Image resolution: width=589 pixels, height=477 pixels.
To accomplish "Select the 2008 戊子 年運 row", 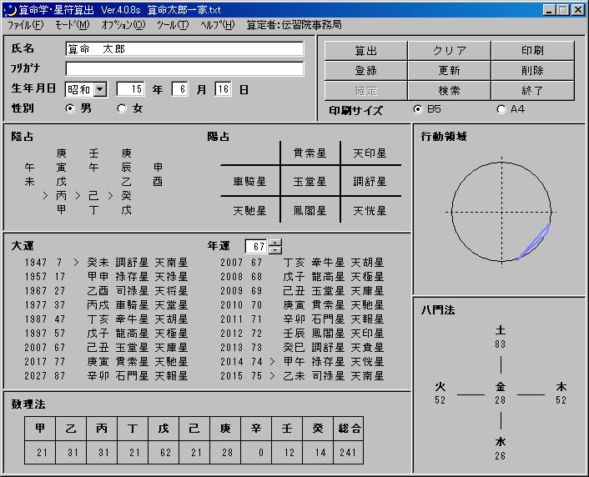I will [302, 277].
